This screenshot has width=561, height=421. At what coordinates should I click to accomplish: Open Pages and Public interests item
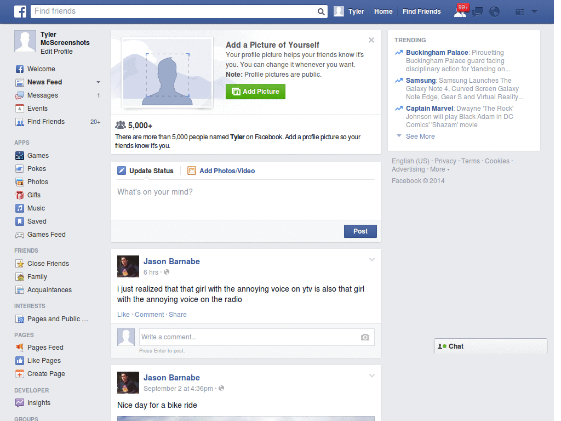click(x=57, y=319)
